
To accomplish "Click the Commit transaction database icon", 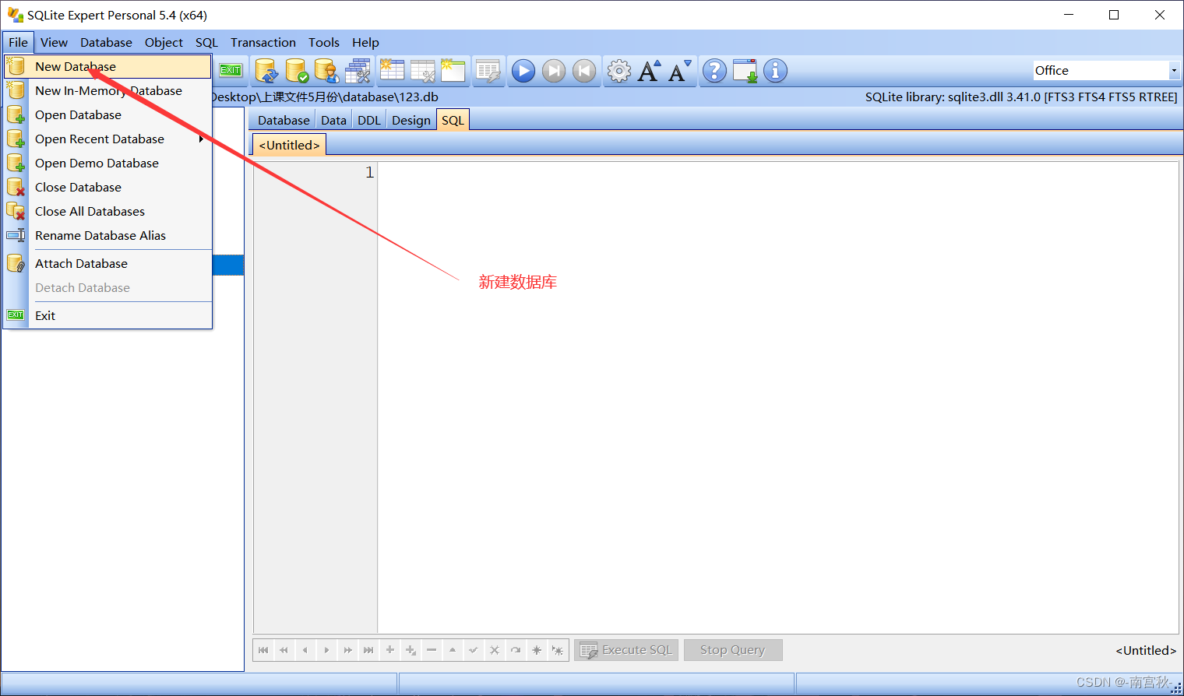I will pyautogui.click(x=298, y=71).
